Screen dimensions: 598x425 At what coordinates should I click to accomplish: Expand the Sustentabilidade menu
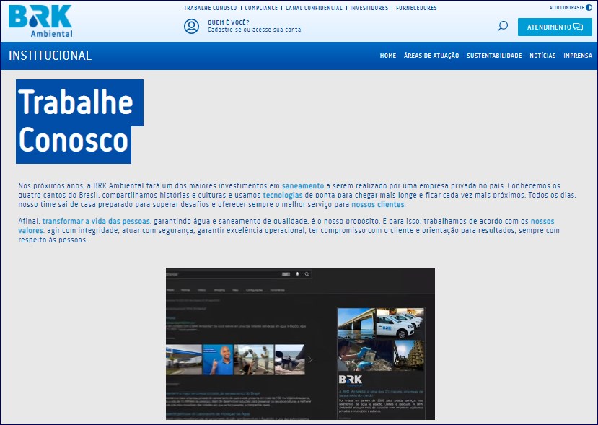point(494,56)
